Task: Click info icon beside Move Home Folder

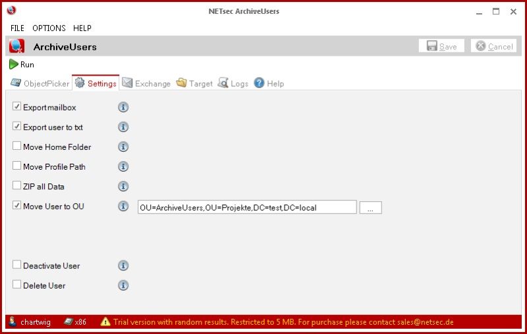Action: (x=123, y=147)
